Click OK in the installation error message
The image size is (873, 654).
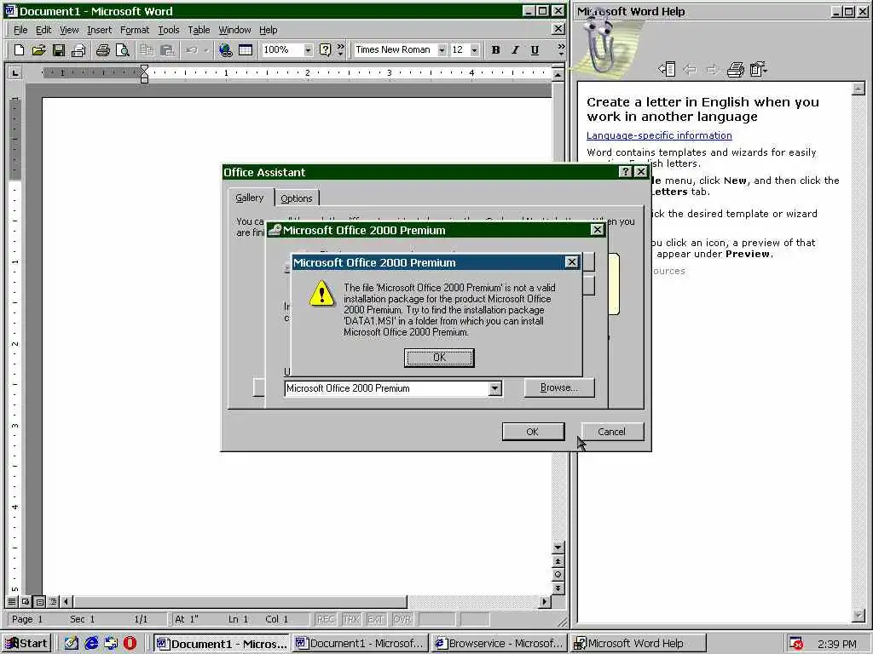point(439,358)
